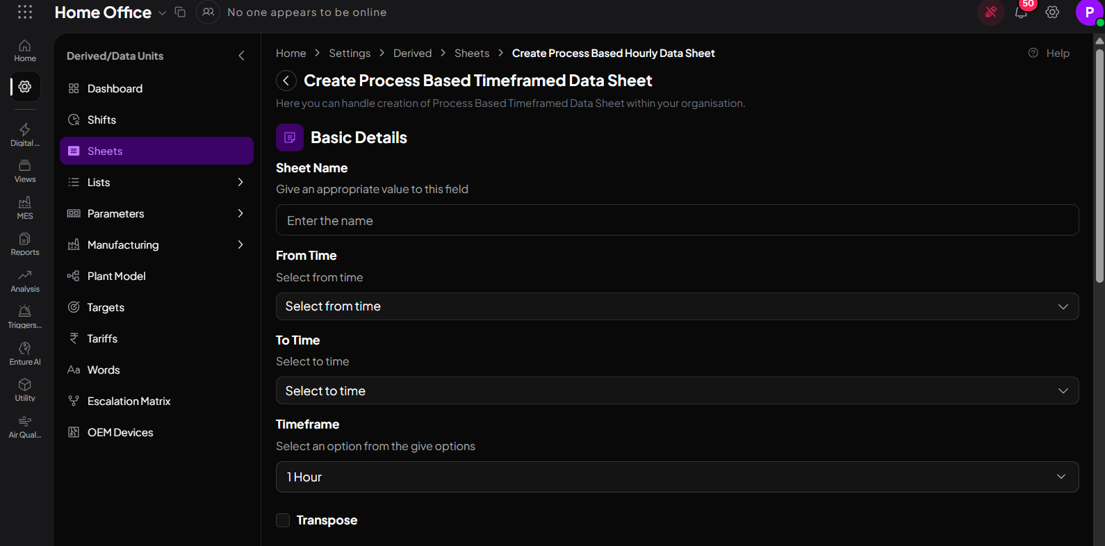Click the Basic Details section icon
This screenshot has width=1105, height=546.
coord(290,138)
